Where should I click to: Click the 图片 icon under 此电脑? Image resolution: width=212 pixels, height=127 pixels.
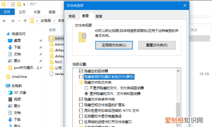tap(10, 106)
